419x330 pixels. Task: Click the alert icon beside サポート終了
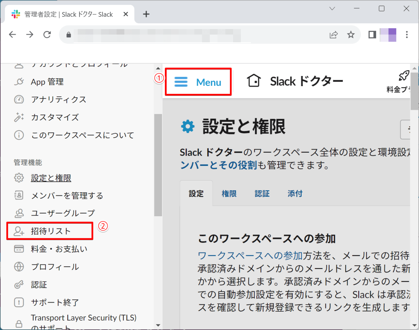pos(19,302)
